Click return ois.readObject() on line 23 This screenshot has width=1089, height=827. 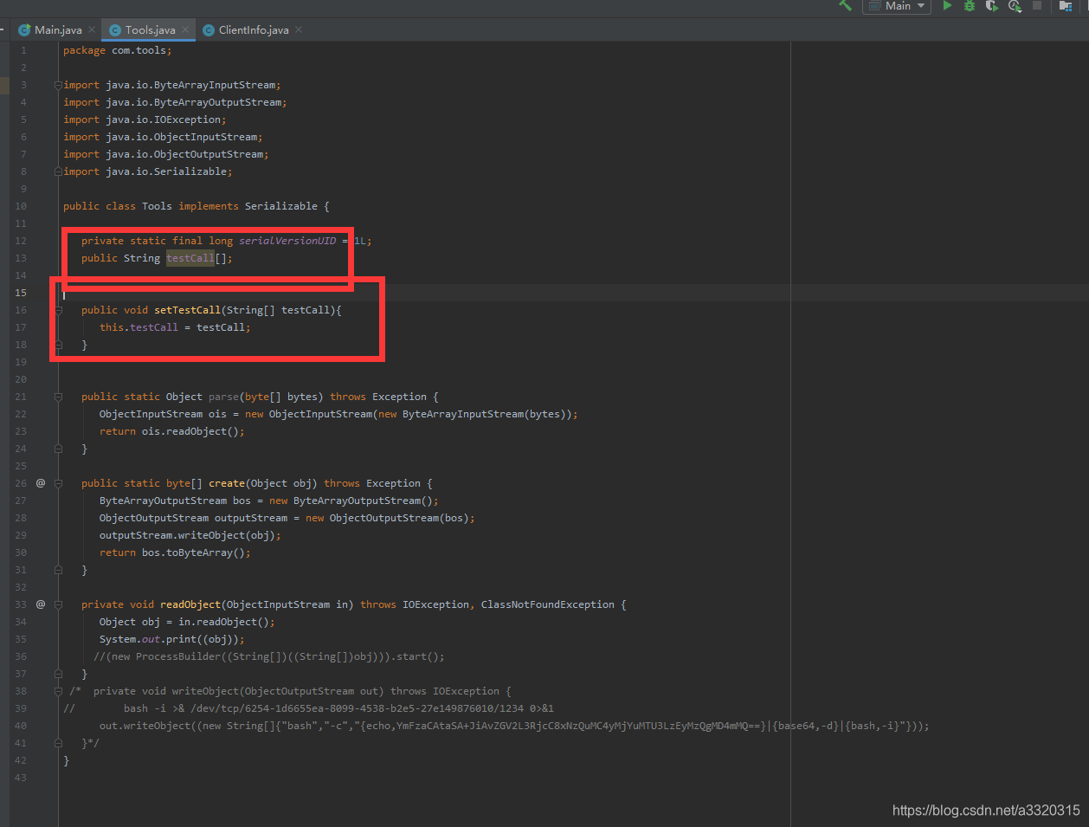coord(172,431)
